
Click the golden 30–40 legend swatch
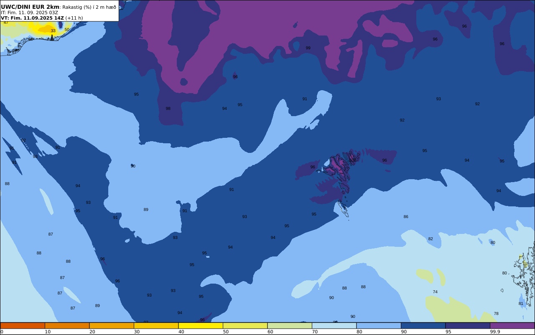[x=156, y=325]
